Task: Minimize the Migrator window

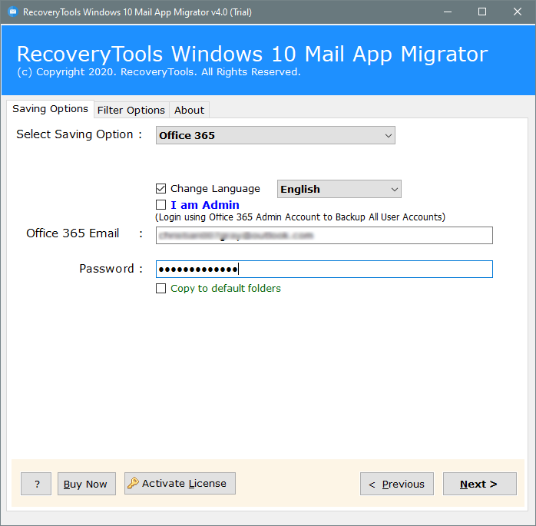Action: 448,12
